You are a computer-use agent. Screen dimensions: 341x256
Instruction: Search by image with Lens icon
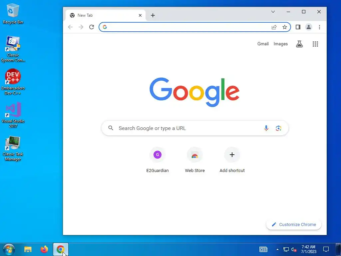278,128
